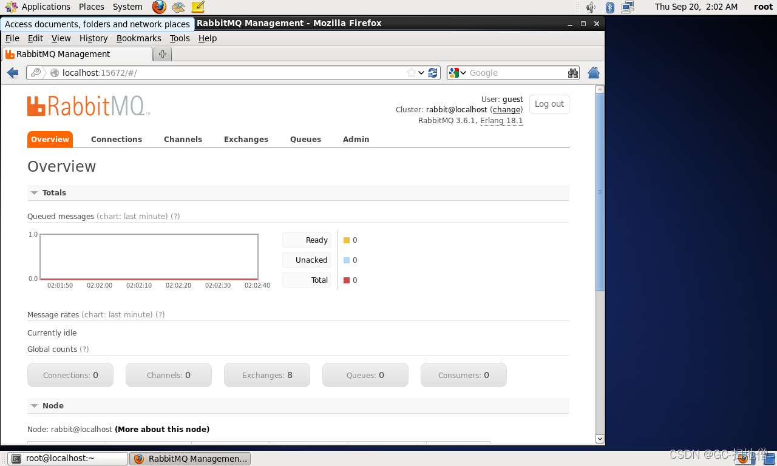777x466 pixels.
Task: Switch to the Admin tab
Action: pos(356,140)
